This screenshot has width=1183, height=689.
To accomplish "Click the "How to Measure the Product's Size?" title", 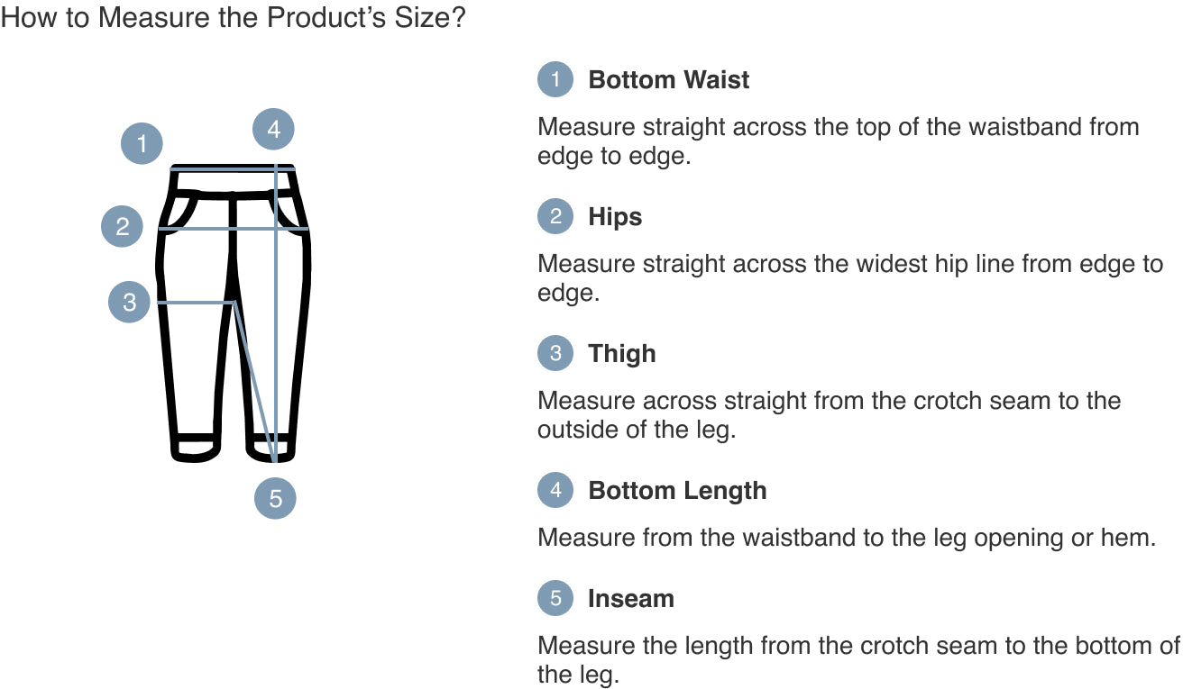I will click(x=234, y=18).
